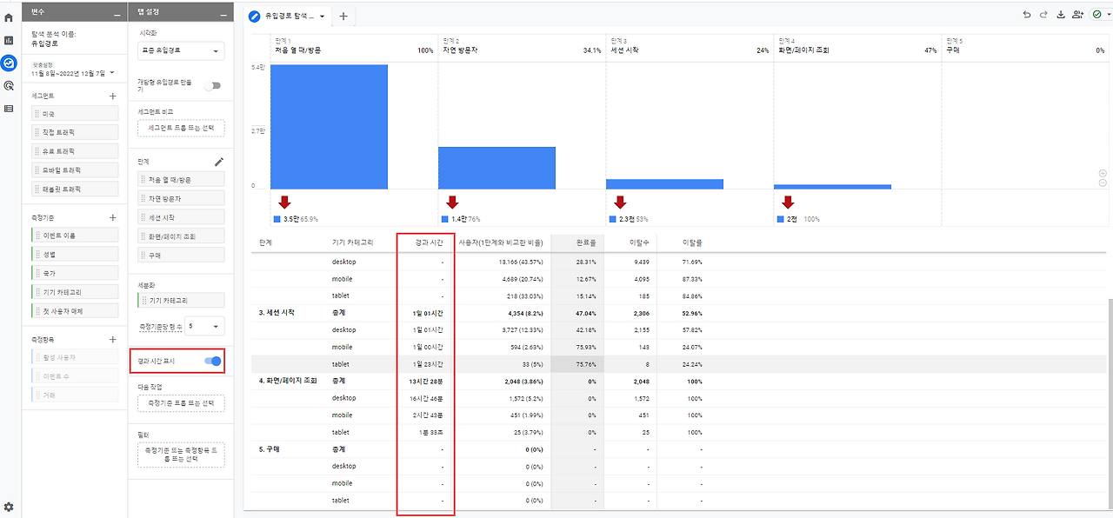Open the Admin gear icon
Viewport: 1113px width, 518px height.
coord(9,507)
